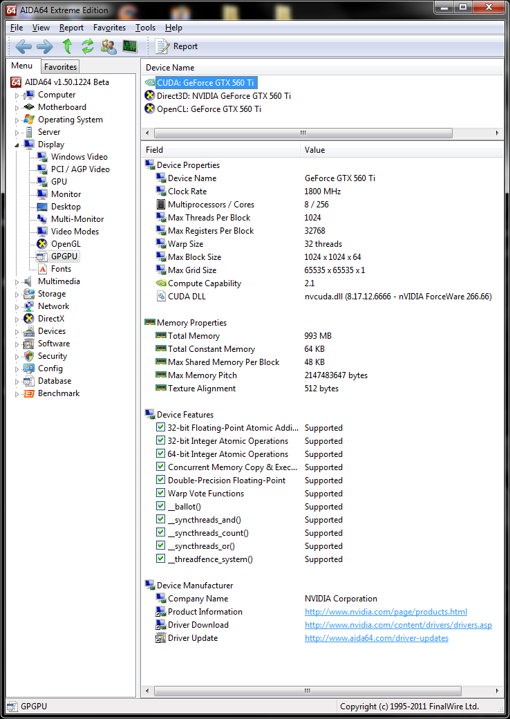Image resolution: width=510 pixels, height=719 pixels.
Task: Toggle the Warp Vote Functions checkbox
Action: pos(160,493)
